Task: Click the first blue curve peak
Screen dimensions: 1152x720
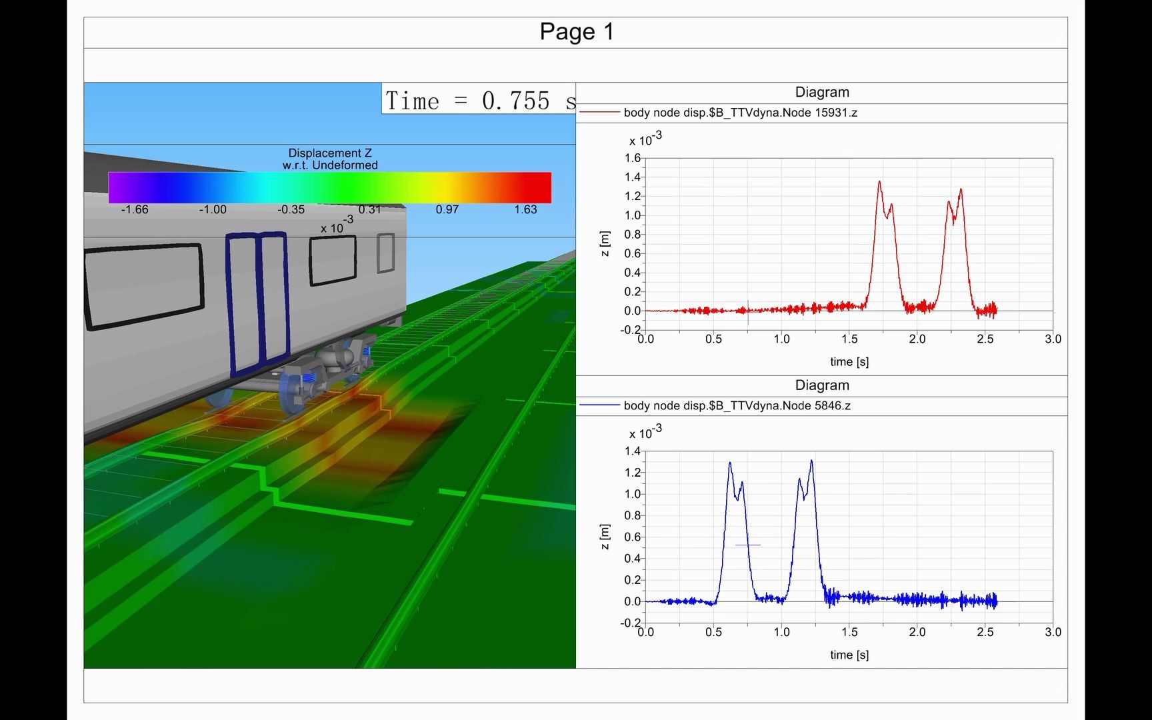Action: click(x=730, y=463)
